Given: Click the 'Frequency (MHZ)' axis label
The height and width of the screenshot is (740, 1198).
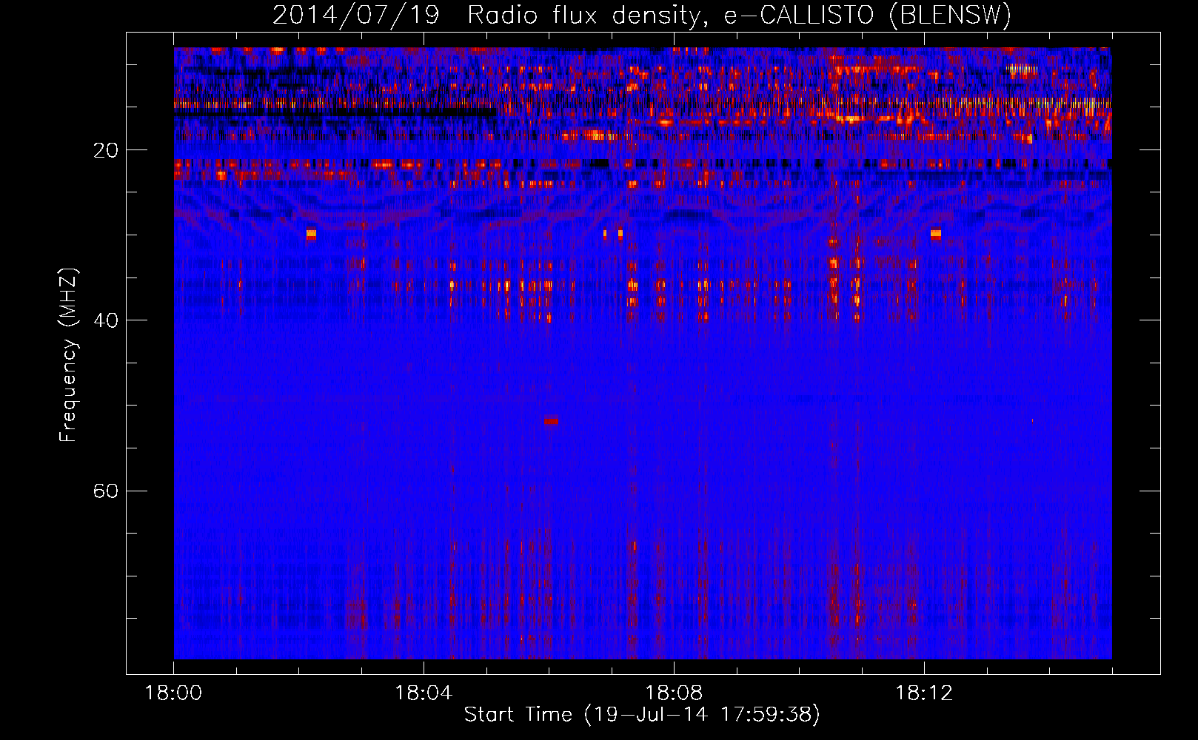Looking at the screenshot, I should [68, 355].
